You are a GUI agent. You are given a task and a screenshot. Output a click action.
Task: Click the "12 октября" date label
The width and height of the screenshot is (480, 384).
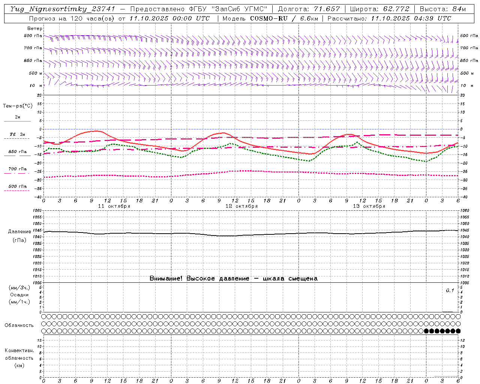(241, 206)
